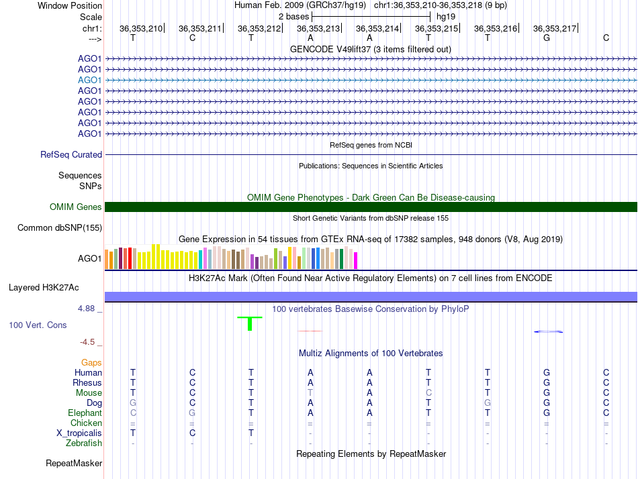Click the strand direction arrow --->

tap(95, 39)
